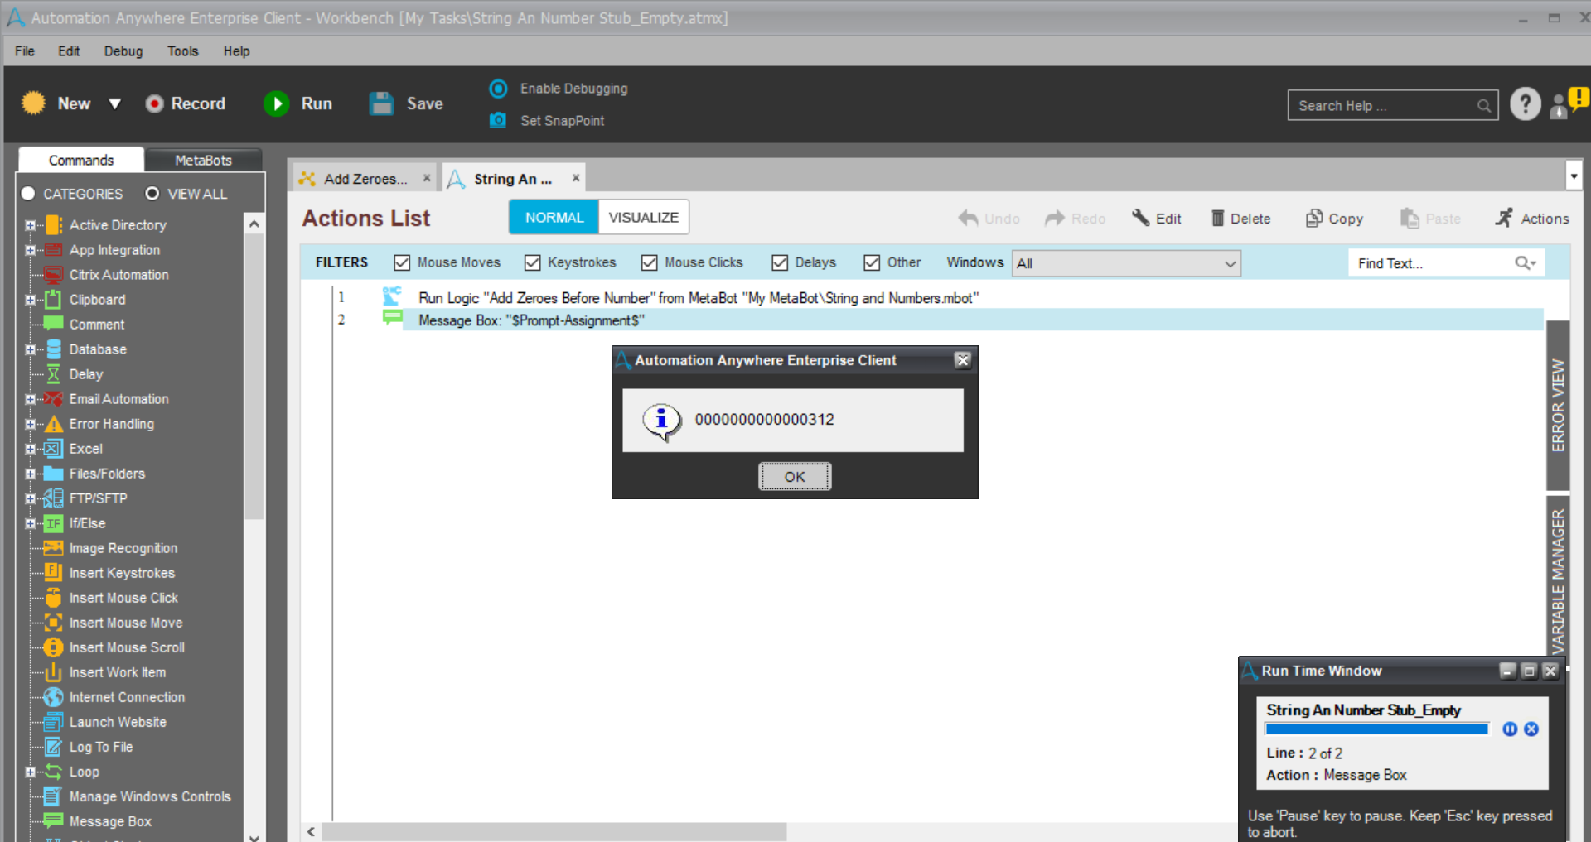This screenshot has height=842, width=1591.
Task: Uncheck the Keystrokes filter checkbox
Action: [x=532, y=262]
